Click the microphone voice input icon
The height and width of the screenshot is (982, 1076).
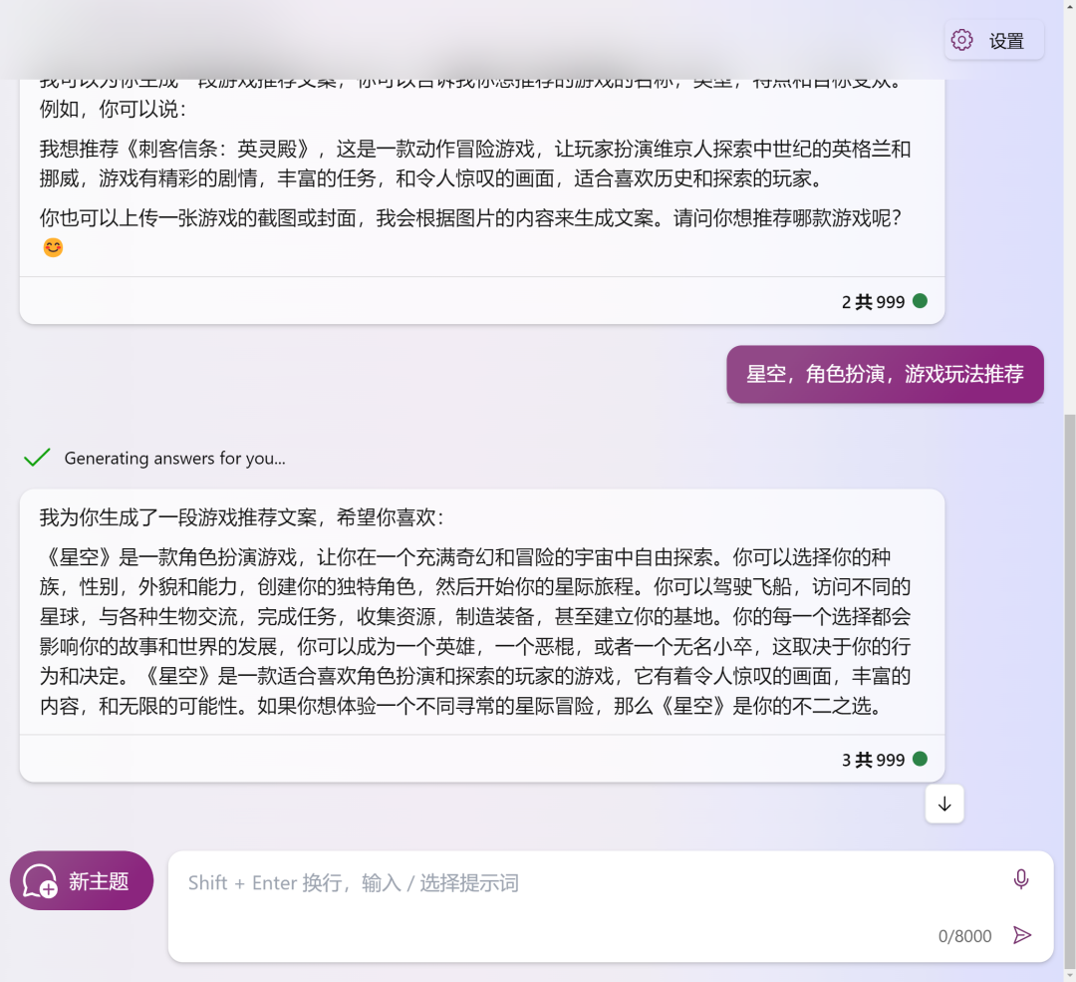(1021, 879)
